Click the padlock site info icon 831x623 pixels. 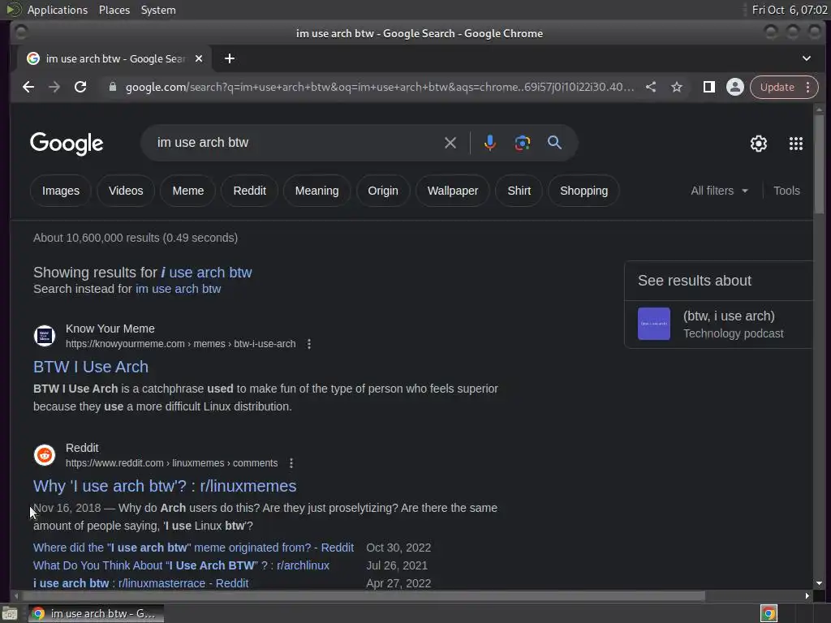[x=112, y=87]
